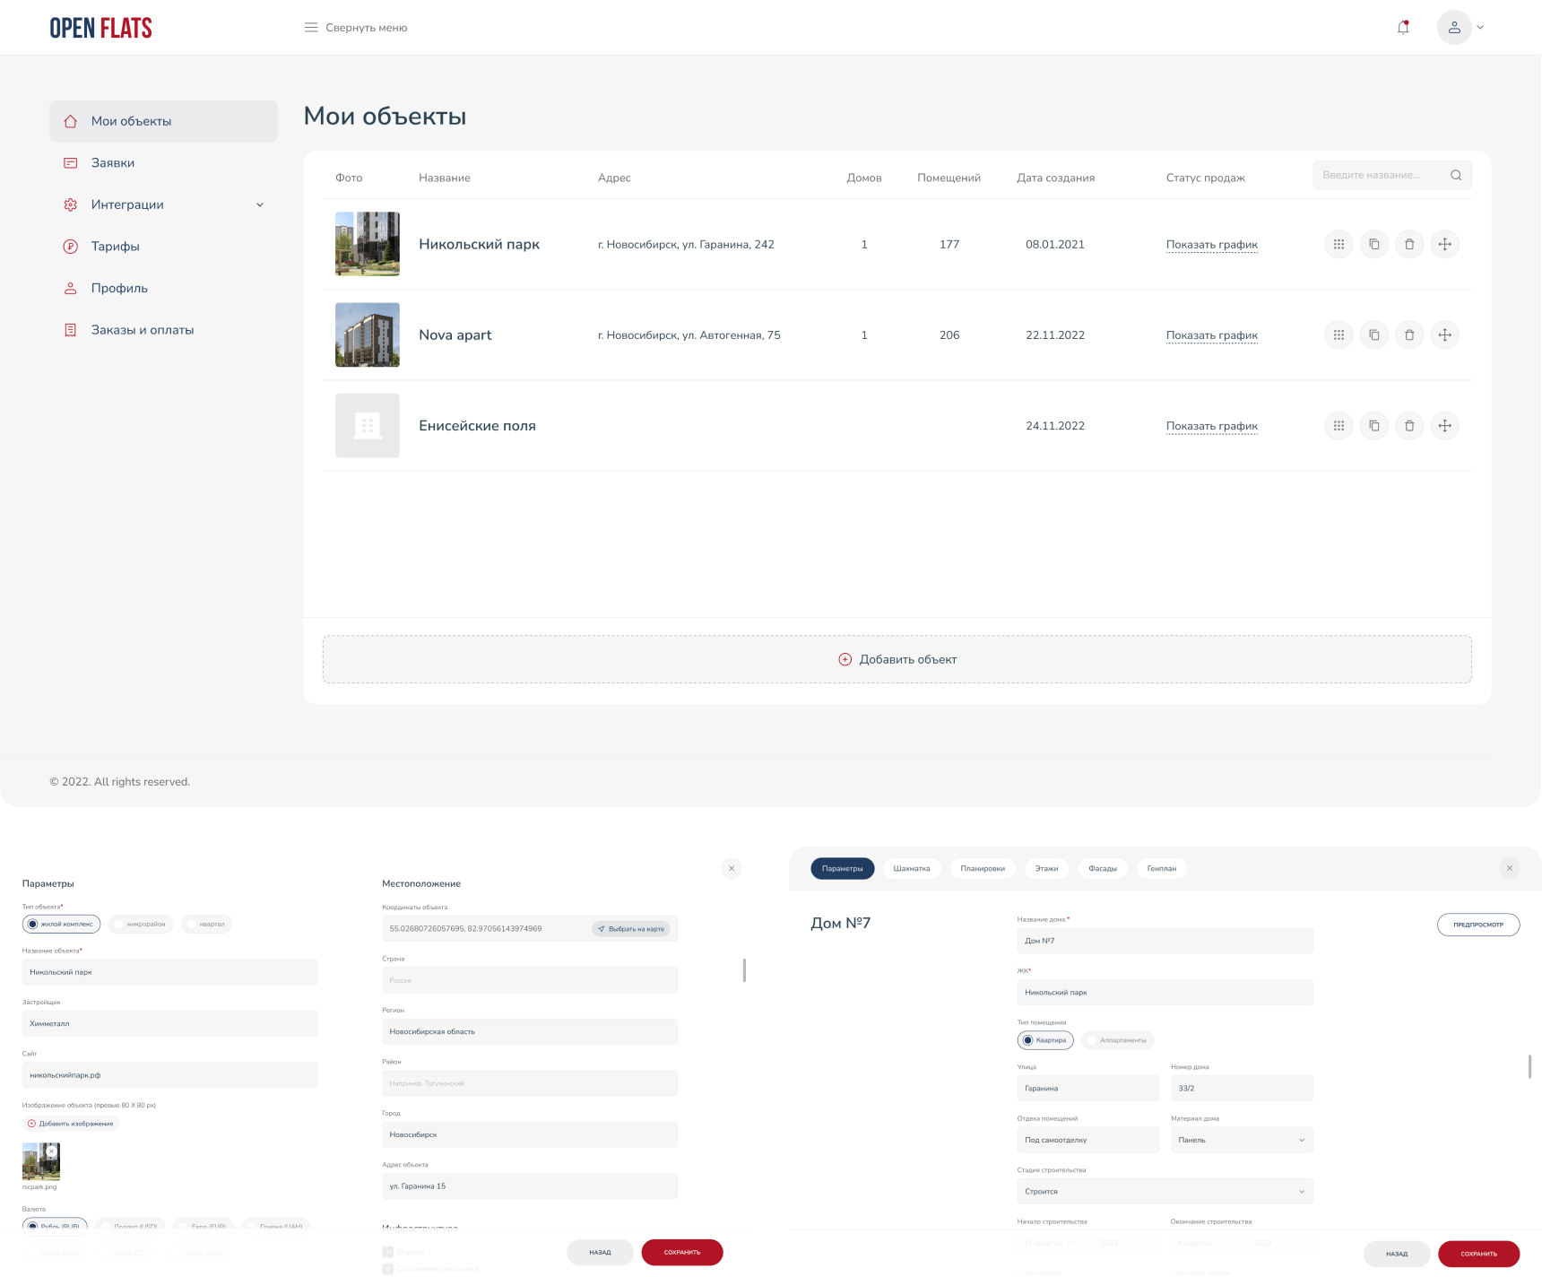
Task: Open the Стадия строительства dropdown
Action: pos(1165,1191)
